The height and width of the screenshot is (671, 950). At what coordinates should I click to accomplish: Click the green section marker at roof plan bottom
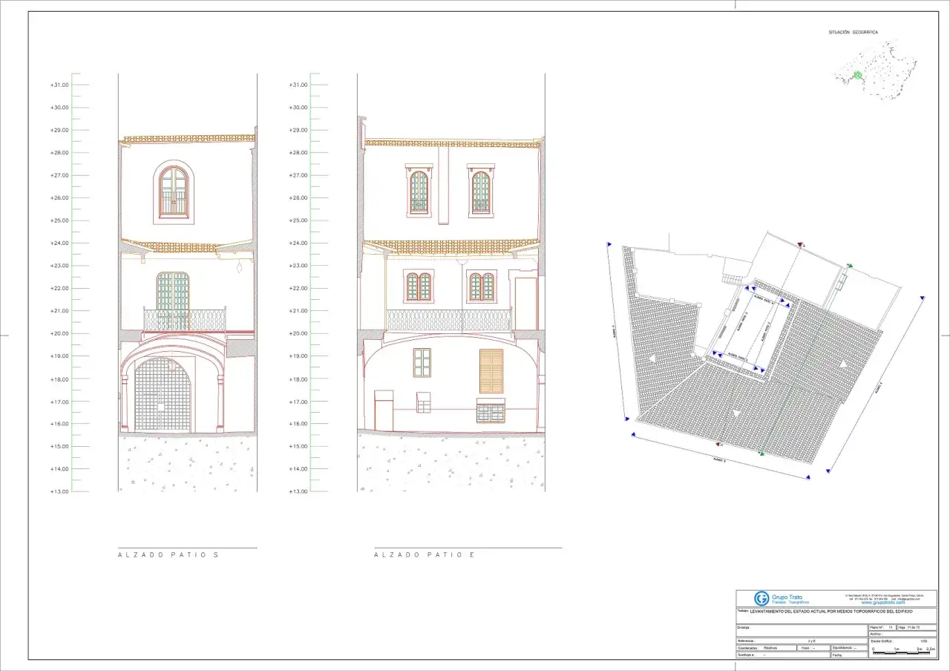[761, 453]
